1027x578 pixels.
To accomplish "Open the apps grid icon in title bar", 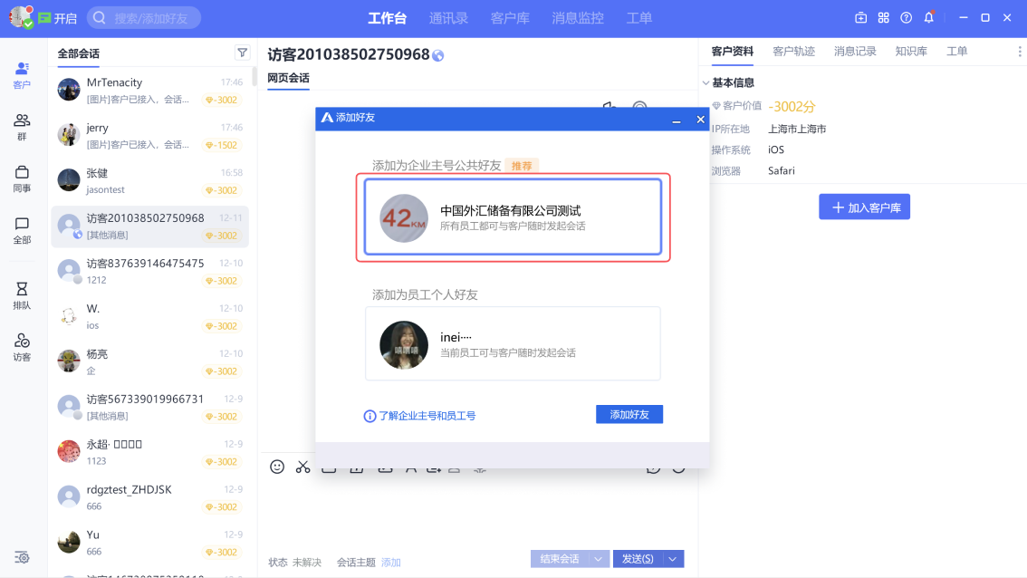I will tap(884, 18).
